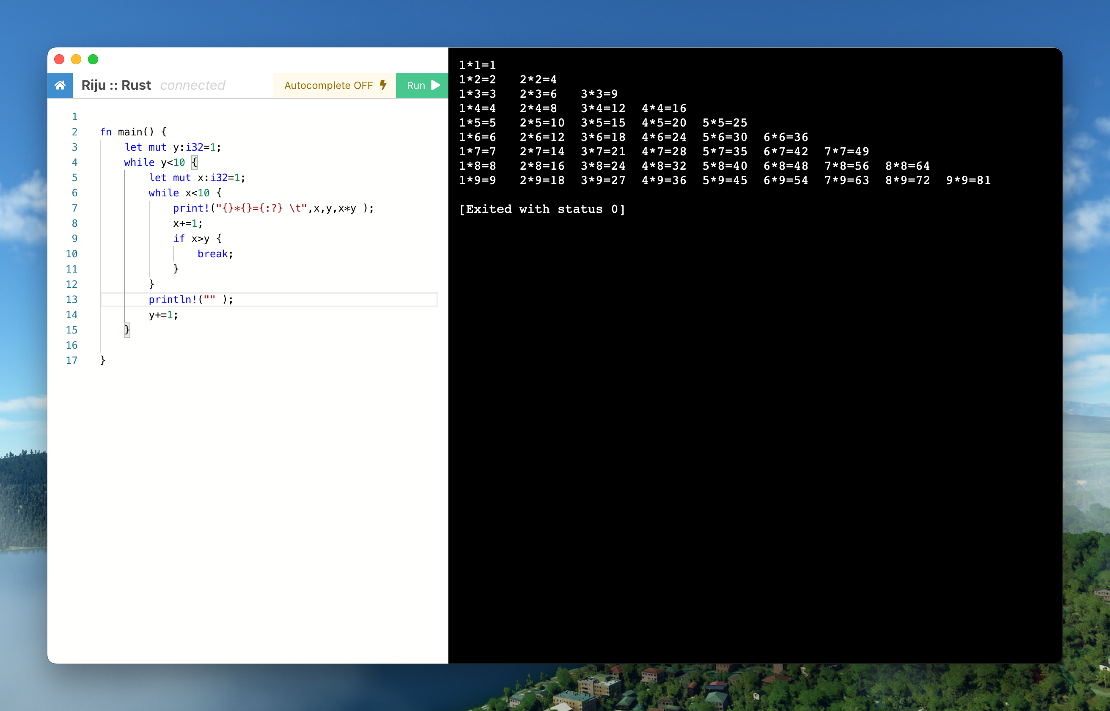Click the 'connected' status text
This screenshot has height=711, width=1110.
pos(192,85)
